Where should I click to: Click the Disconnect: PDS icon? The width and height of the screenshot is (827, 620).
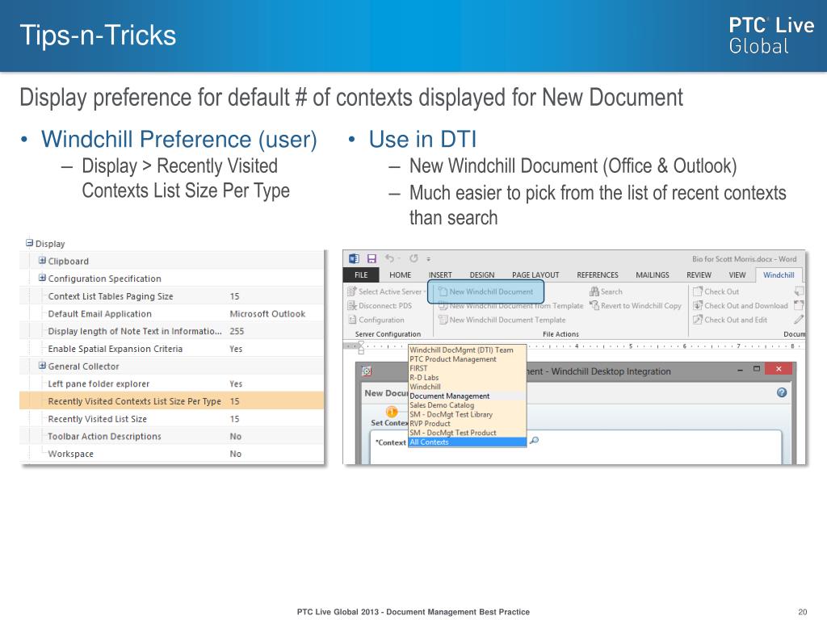(x=352, y=306)
